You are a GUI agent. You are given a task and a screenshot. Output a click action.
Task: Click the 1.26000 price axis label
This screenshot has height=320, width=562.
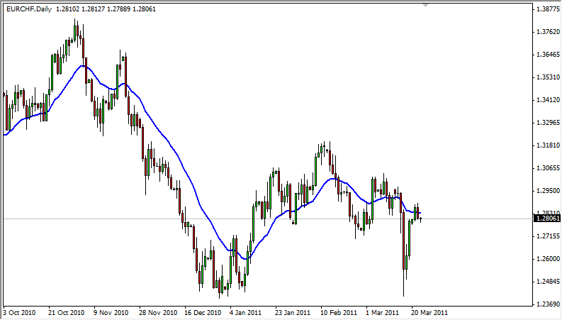pyautogui.click(x=548, y=259)
